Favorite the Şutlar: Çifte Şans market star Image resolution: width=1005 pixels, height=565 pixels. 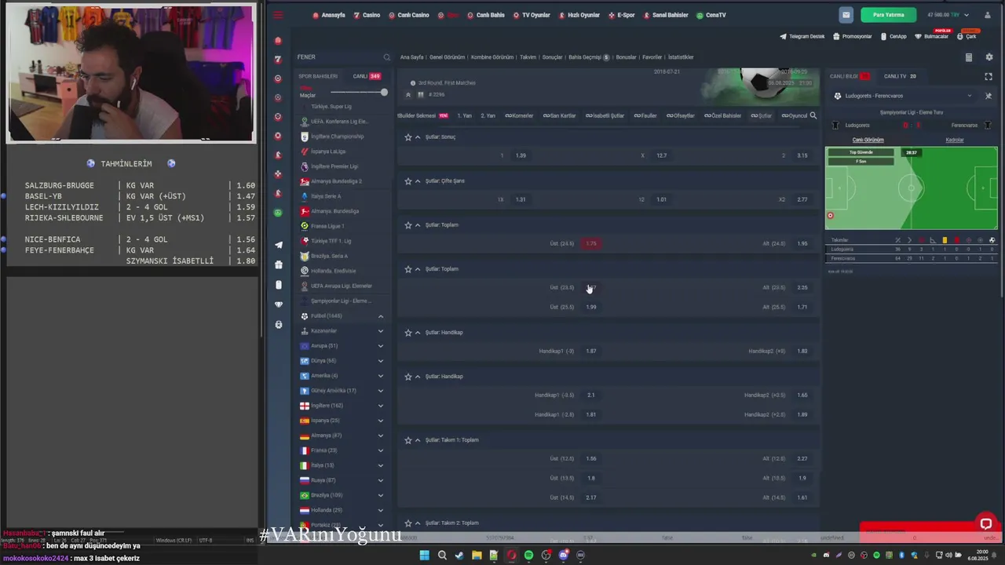coord(408,180)
